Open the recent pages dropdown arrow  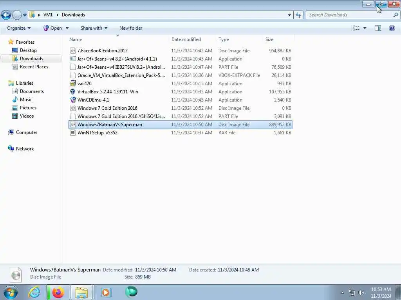click(x=25, y=15)
